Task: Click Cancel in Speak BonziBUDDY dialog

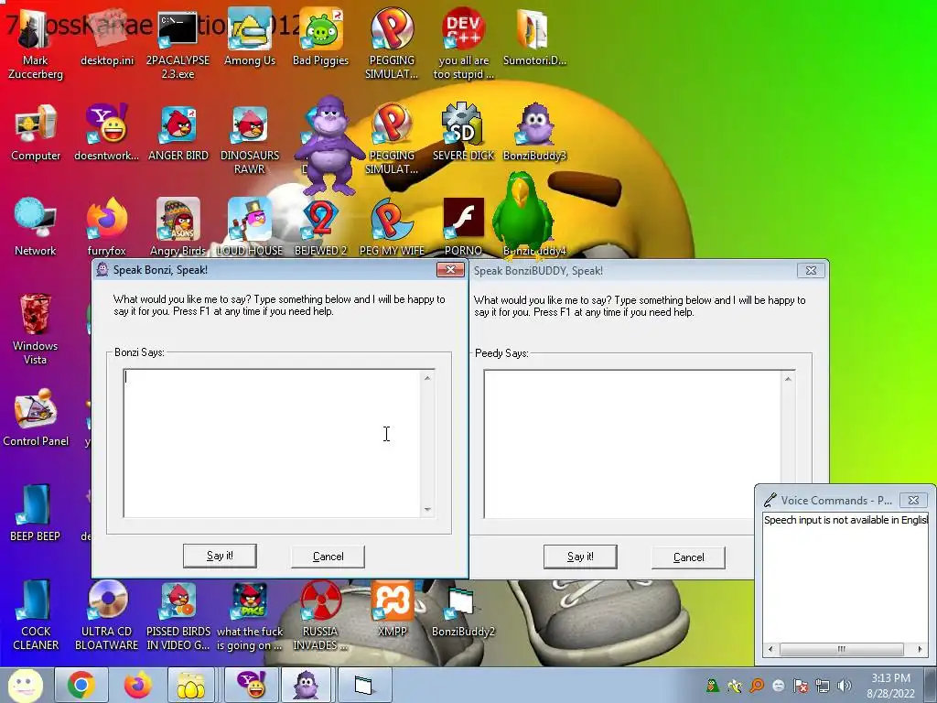Action: [688, 557]
